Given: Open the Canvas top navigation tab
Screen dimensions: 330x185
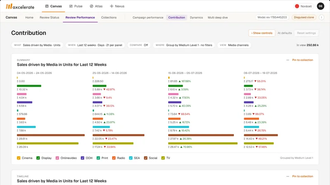Looking at the screenshot, I should point(54,6).
